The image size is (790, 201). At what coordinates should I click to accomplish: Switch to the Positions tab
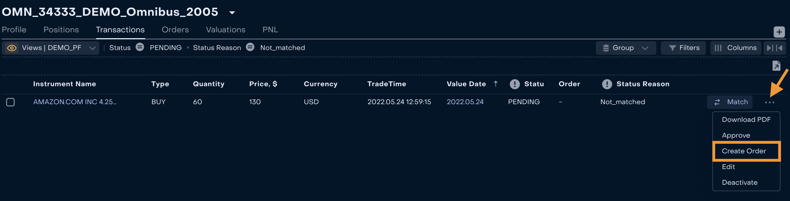(x=61, y=30)
